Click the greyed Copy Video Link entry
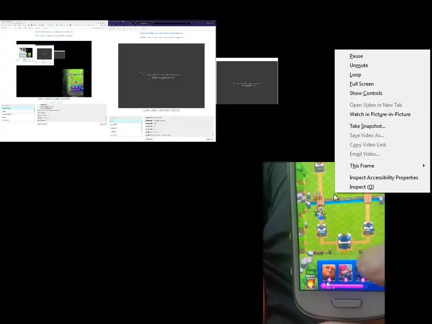Viewport: 432px width, 324px height. pyautogui.click(x=382, y=145)
